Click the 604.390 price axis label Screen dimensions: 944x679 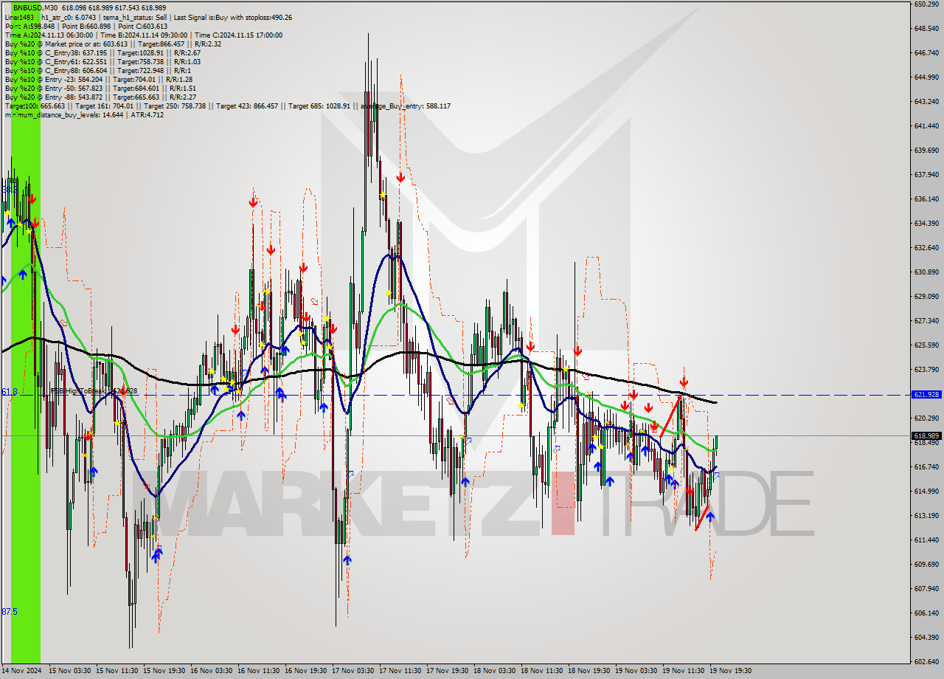click(926, 638)
